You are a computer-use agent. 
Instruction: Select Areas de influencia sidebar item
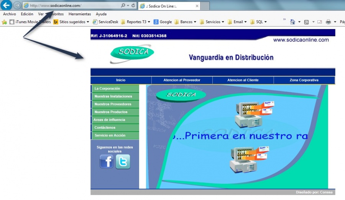pos(115,120)
